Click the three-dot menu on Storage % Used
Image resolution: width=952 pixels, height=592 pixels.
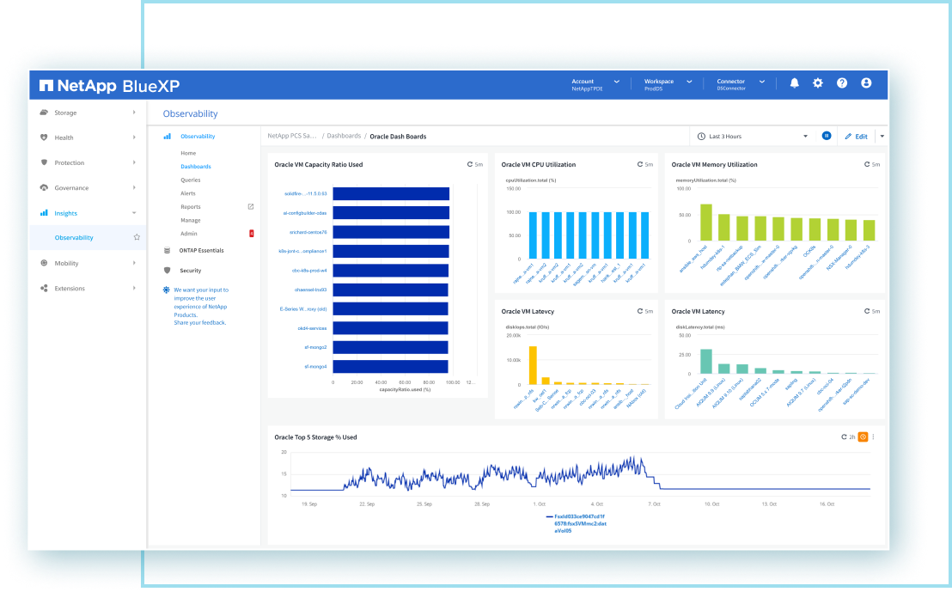[x=874, y=437]
